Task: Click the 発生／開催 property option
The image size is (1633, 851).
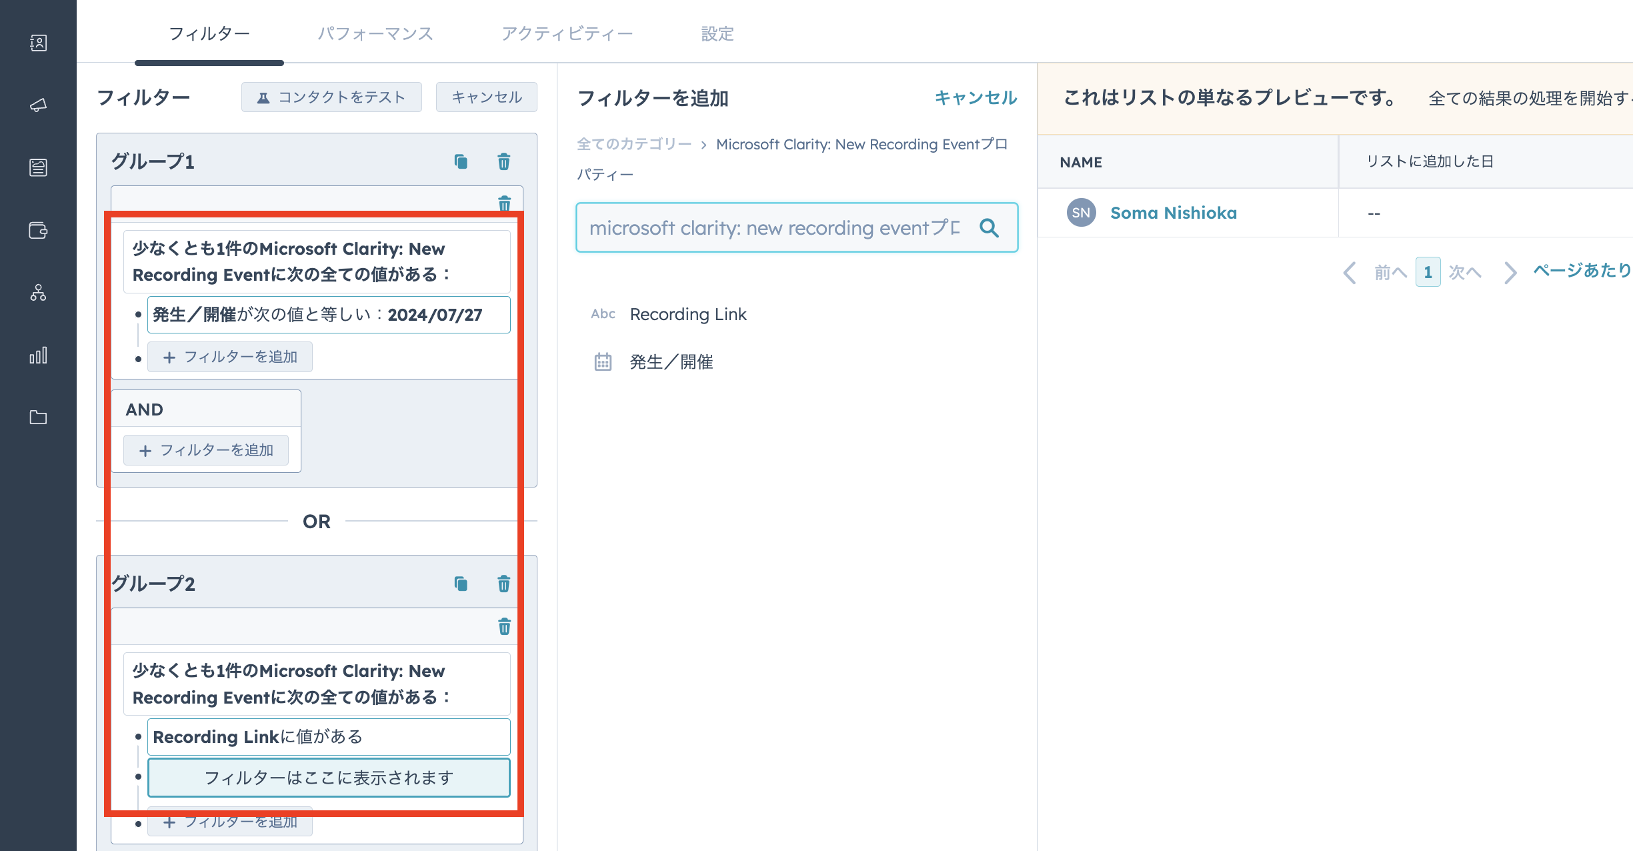Action: [669, 361]
